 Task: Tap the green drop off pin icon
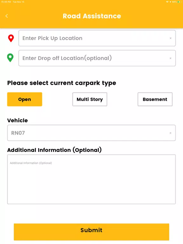coord(10,58)
